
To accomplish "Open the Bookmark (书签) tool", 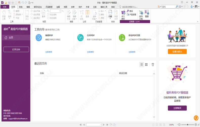I will [x=16, y=18].
